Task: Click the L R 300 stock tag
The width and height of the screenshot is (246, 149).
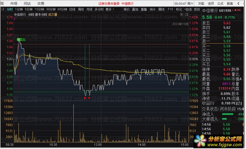Action: pyautogui.click(x=236, y=10)
